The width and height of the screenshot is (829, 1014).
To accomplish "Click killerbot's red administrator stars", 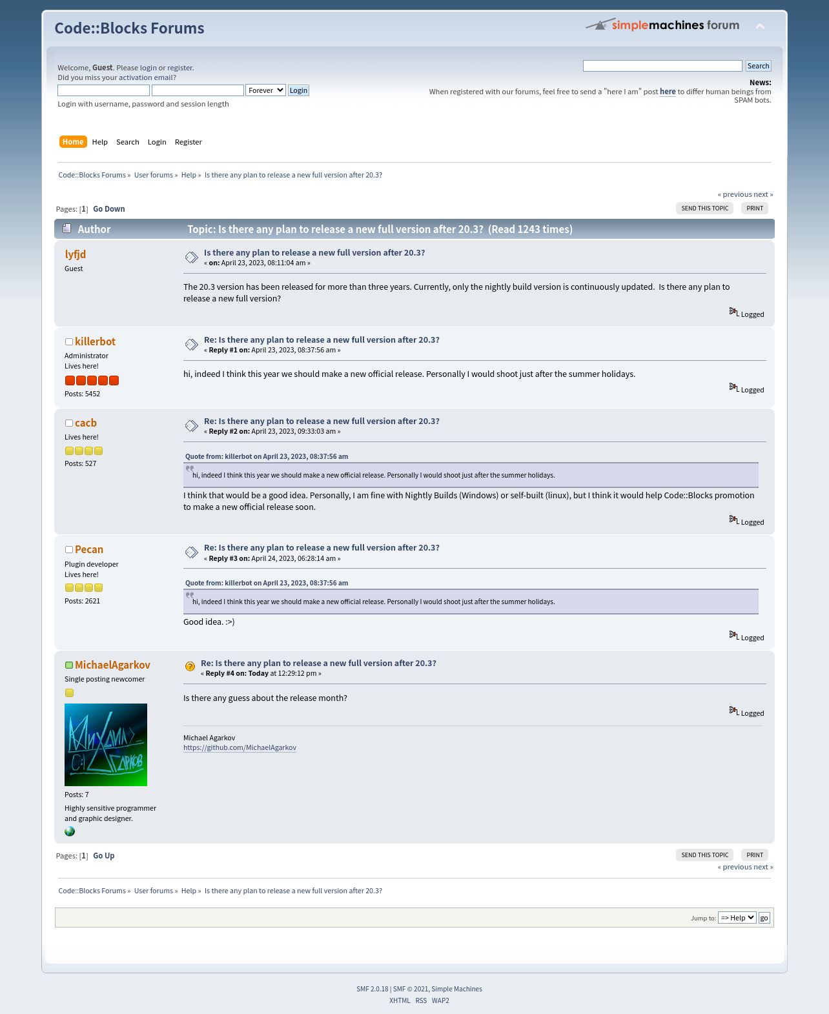I will [x=92, y=380].
